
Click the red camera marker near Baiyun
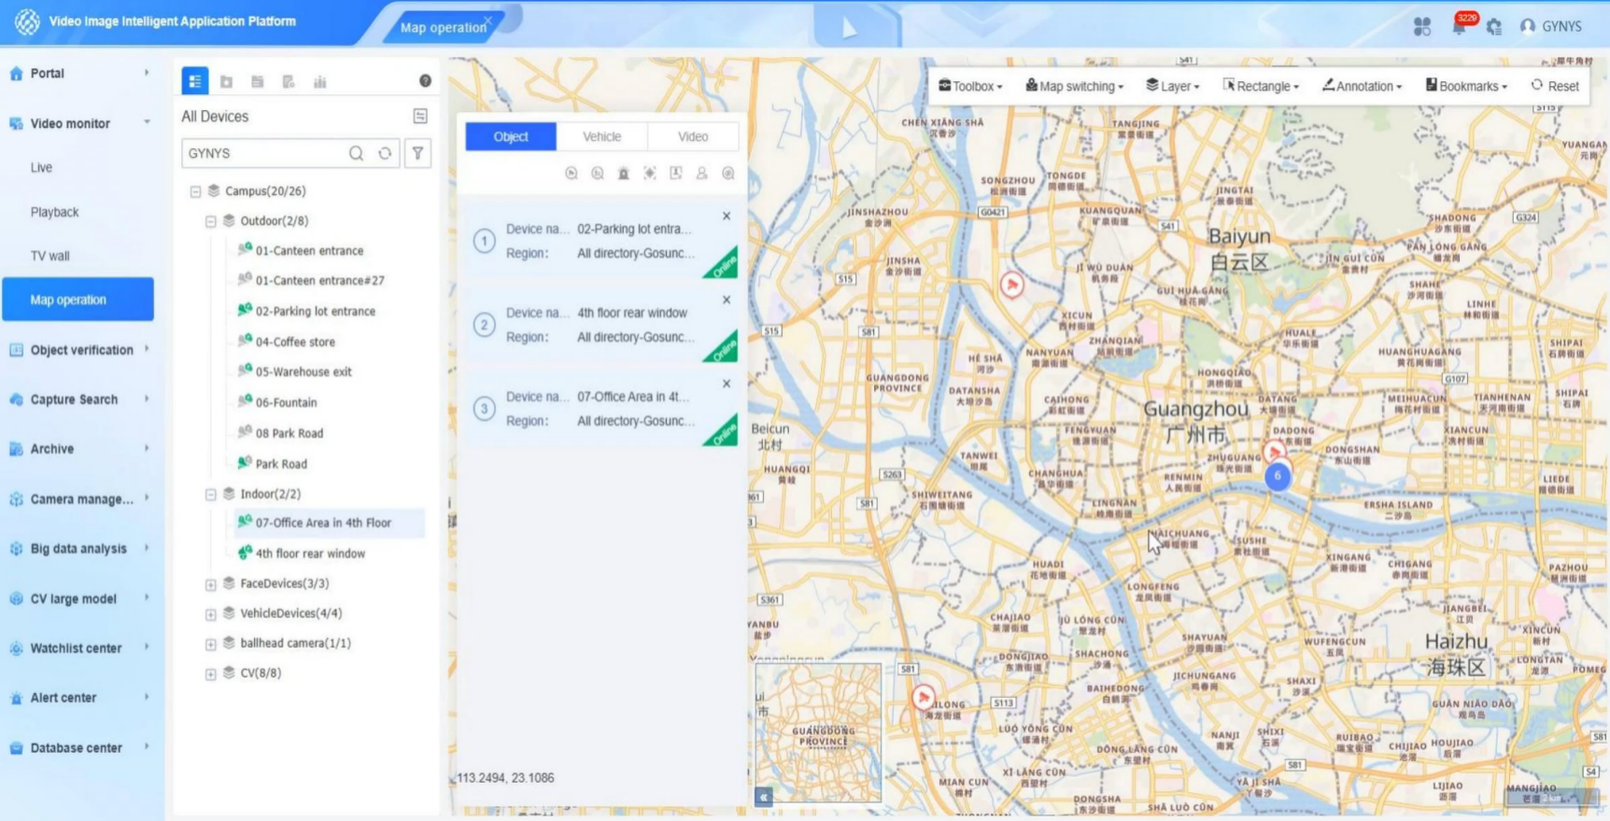coord(1011,284)
